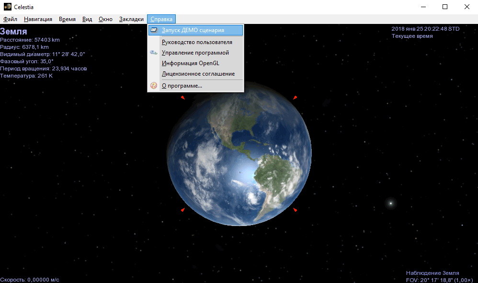Open the Вид menu
478x283 pixels.
coord(87,19)
